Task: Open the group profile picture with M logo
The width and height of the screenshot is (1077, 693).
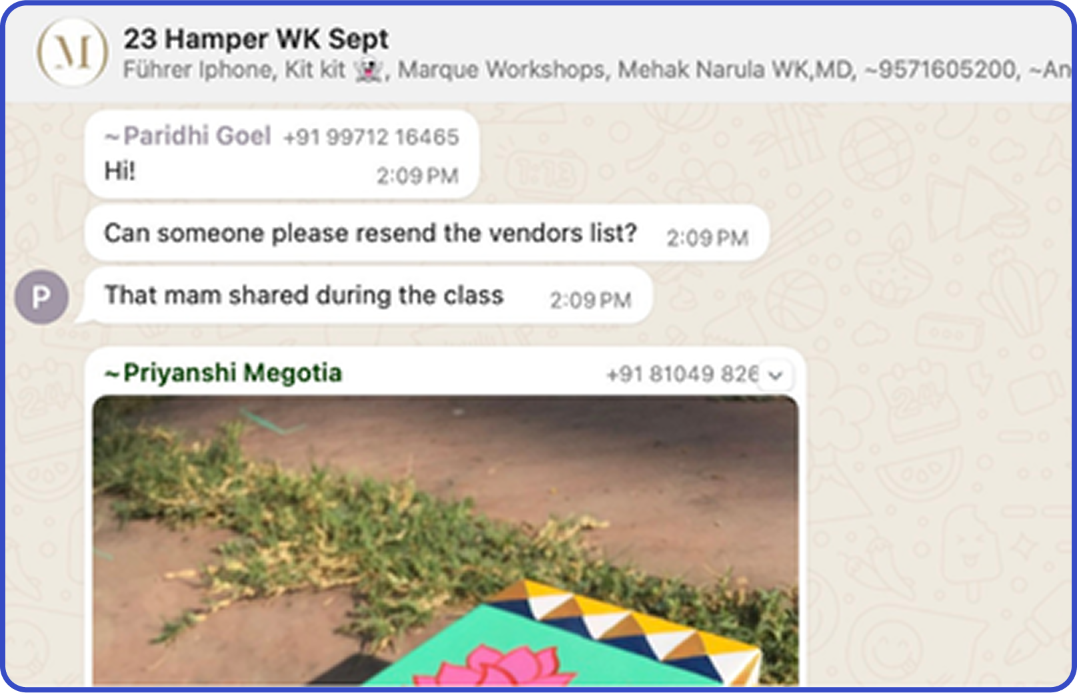Action: (72, 52)
